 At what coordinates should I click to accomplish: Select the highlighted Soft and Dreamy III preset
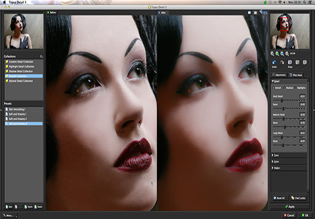(x=23, y=124)
